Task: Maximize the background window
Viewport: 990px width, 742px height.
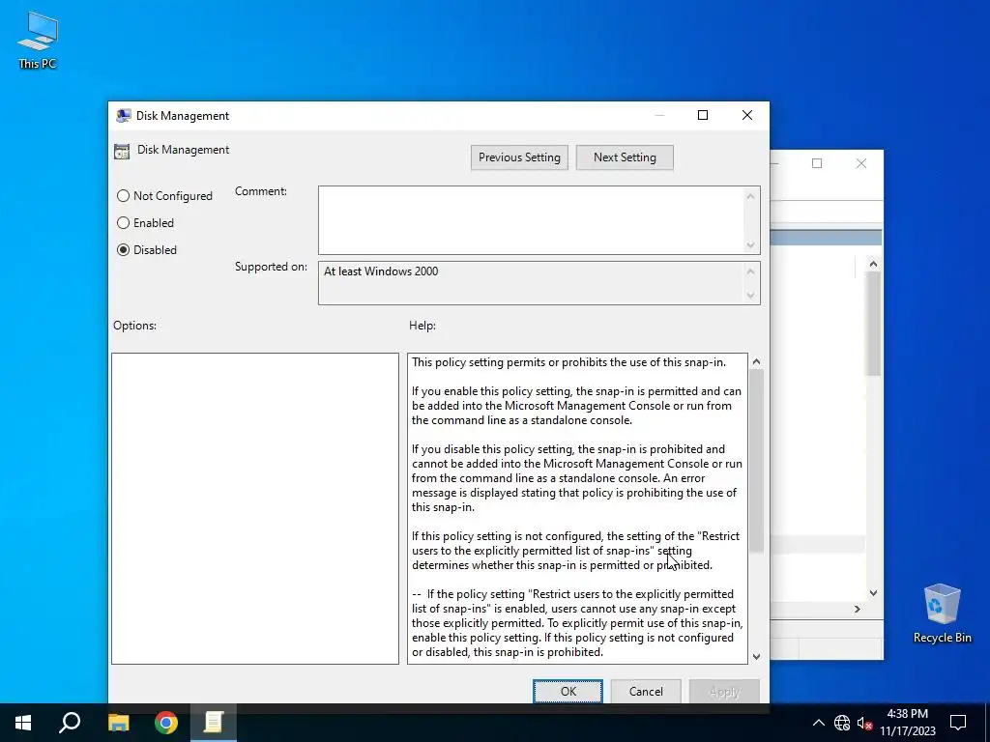Action: (x=817, y=163)
